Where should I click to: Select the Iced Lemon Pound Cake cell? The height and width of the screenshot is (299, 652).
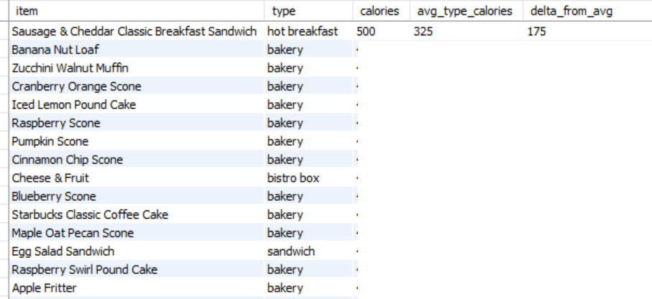pos(73,105)
